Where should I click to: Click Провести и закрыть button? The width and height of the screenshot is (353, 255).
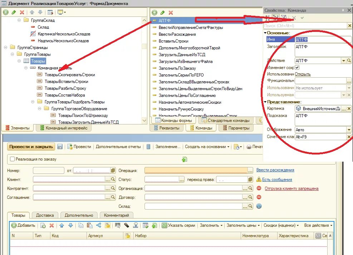31,147
